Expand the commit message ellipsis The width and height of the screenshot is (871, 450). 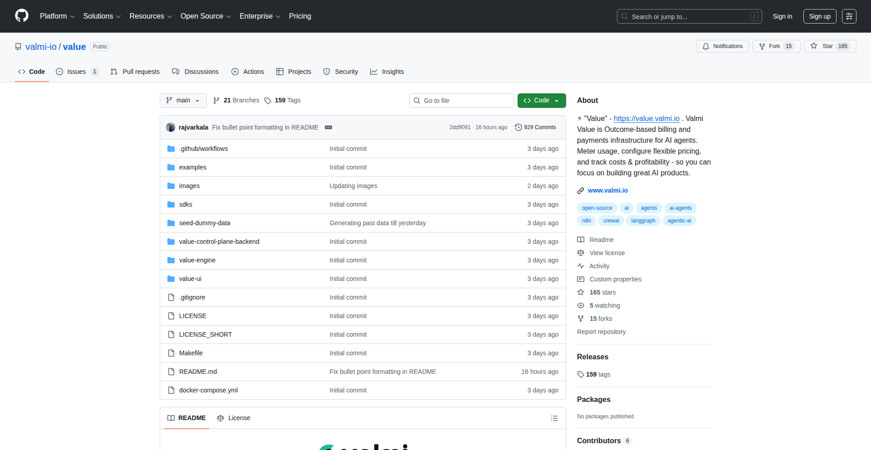pyautogui.click(x=328, y=127)
